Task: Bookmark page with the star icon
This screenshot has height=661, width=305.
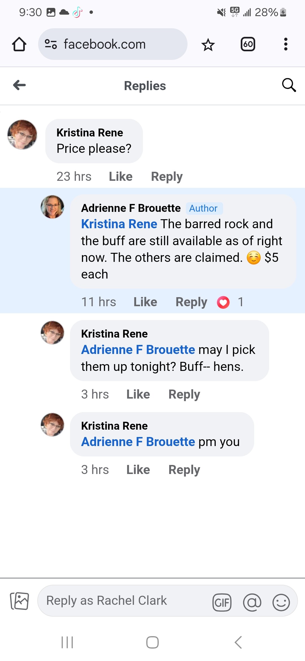Action: [x=208, y=45]
